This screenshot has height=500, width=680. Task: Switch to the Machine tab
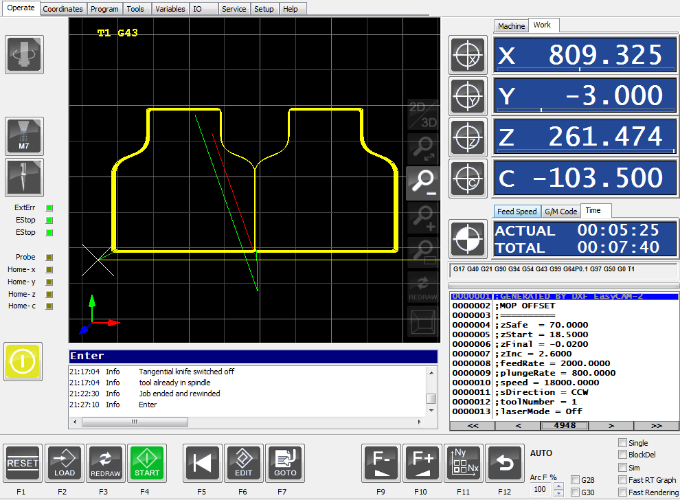(x=510, y=25)
